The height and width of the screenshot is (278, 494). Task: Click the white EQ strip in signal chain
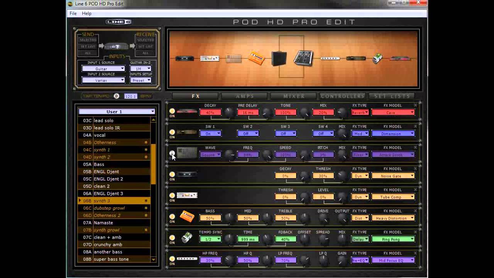pos(330,59)
